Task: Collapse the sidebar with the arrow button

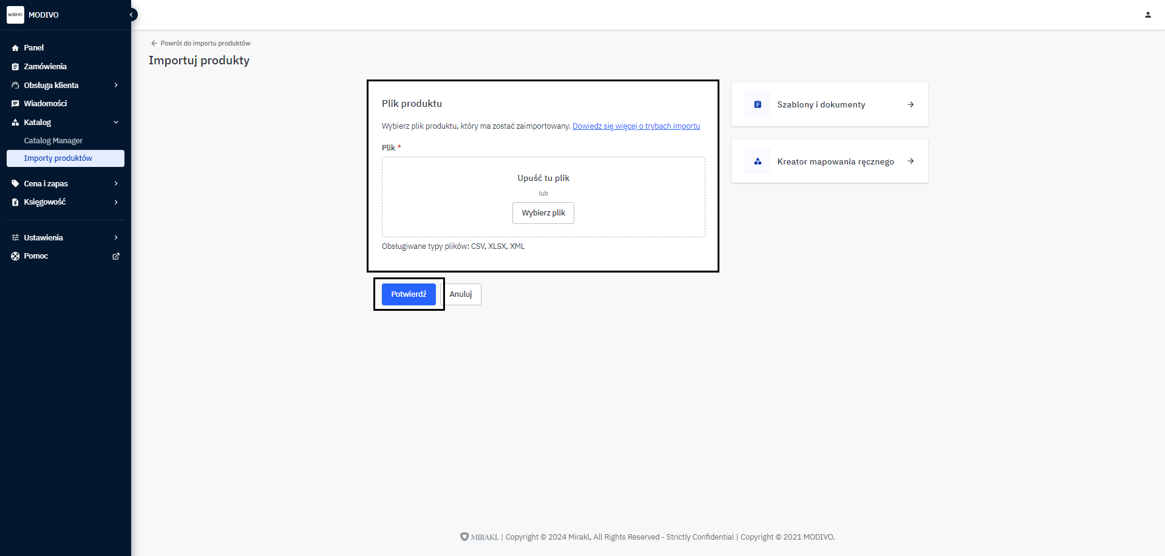Action: [131, 15]
